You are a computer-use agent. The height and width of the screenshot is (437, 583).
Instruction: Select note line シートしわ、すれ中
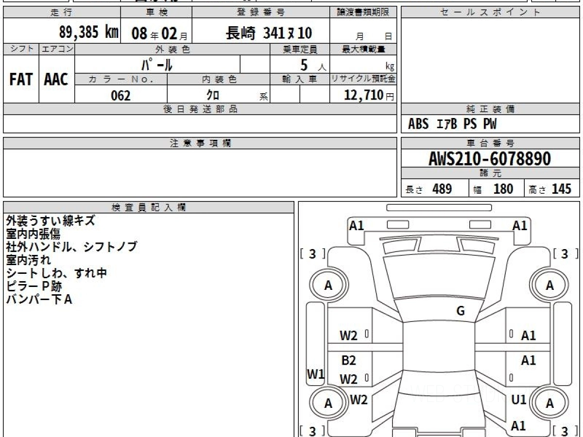point(56,273)
